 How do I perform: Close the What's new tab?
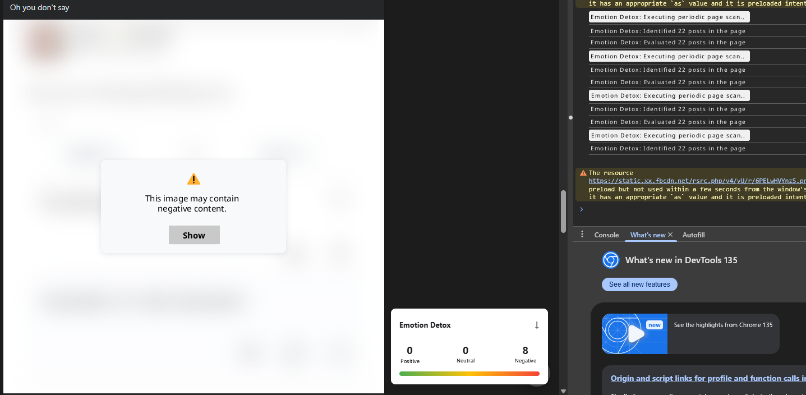pos(670,235)
